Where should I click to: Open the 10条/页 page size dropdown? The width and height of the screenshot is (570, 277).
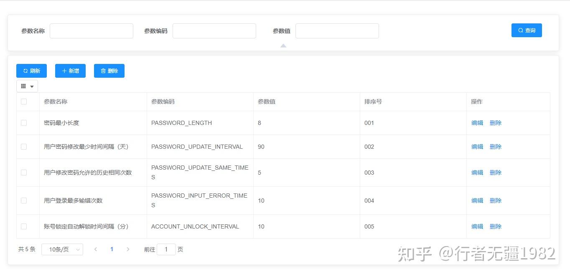(x=62, y=249)
